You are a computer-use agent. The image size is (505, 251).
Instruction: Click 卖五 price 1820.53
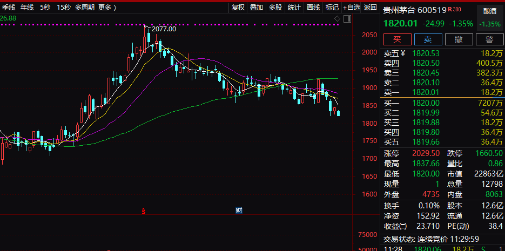pyautogui.click(x=426, y=53)
